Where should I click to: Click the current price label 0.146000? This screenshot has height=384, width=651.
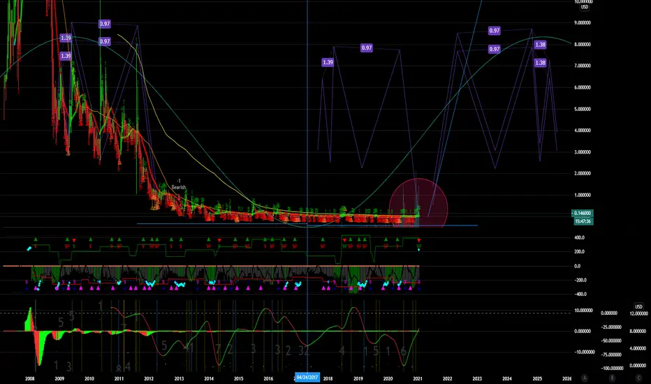[583, 214]
